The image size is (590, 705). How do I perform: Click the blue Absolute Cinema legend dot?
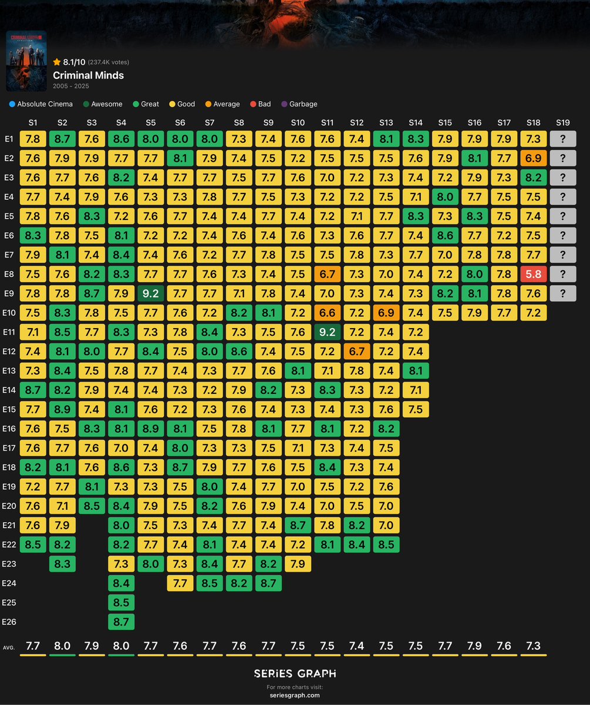pos(11,104)
